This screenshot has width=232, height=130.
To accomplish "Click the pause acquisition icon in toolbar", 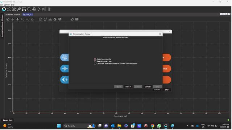I will click(x=49, y=9).
